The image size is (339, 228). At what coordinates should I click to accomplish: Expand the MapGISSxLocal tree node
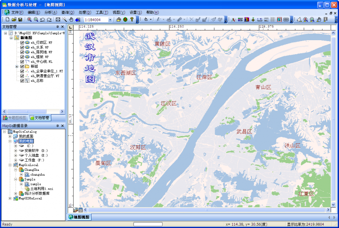10,198
